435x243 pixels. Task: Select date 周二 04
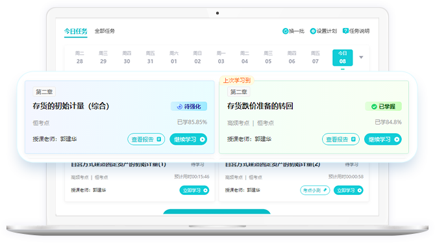click(x=245, y=57)
